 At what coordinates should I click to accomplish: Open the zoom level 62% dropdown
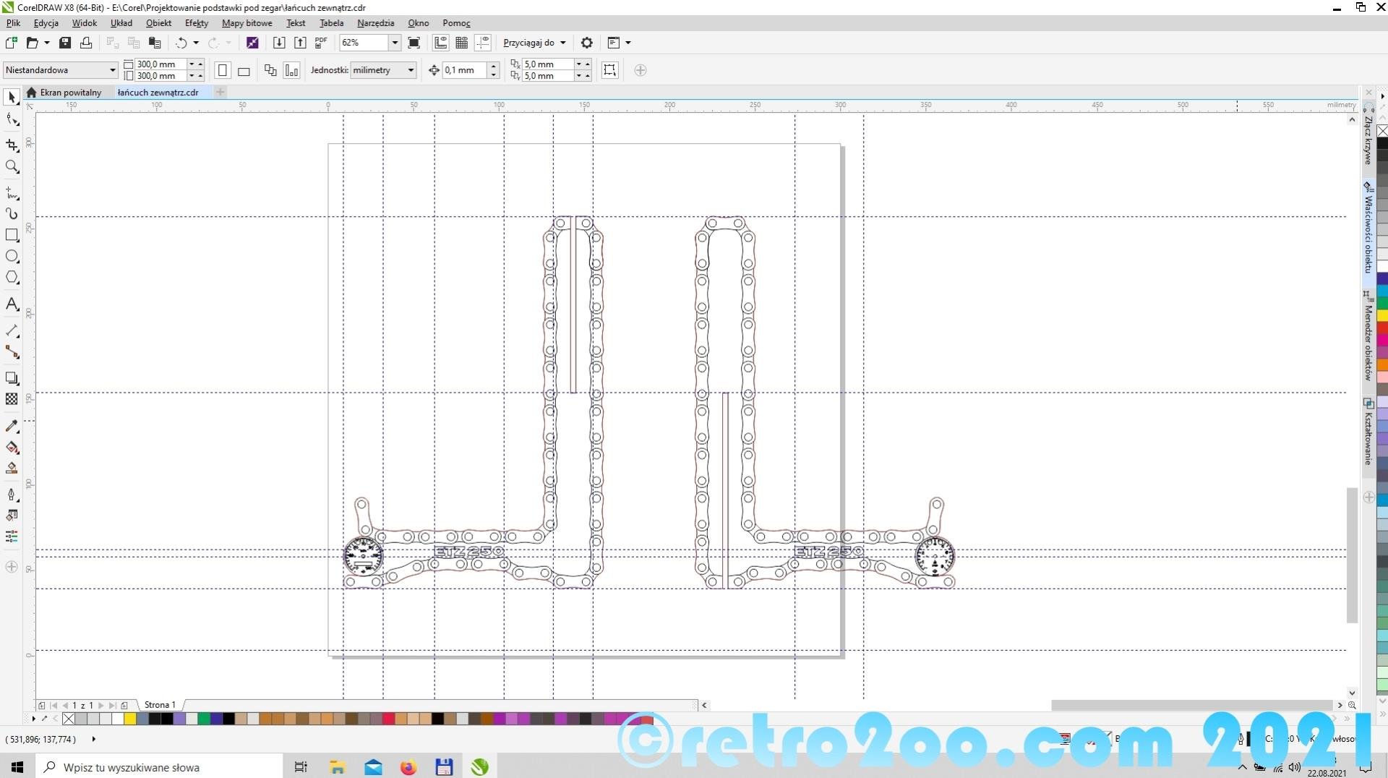[395, 43]
